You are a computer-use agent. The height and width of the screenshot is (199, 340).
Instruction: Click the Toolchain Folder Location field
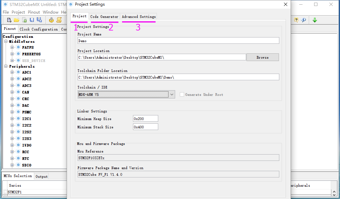178,77
